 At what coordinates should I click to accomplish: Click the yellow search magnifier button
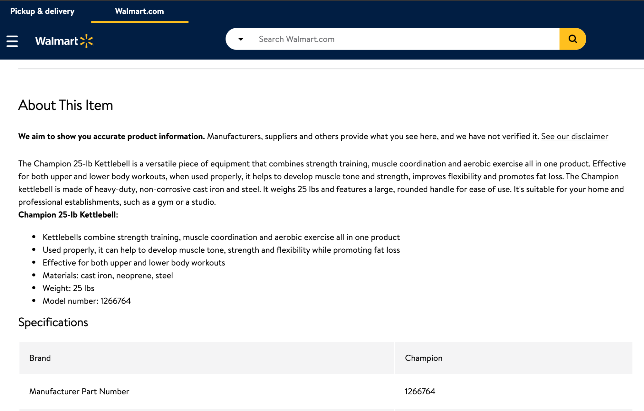pyautogui.click(x=572, y=39)
